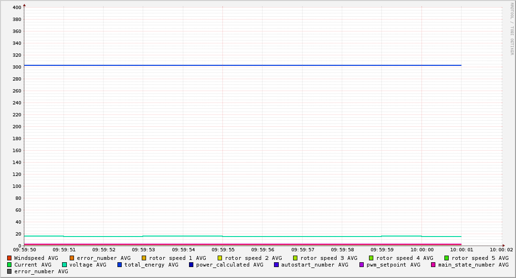The height and width of the screenshot is (278, 516).
Task: Click the green Current AVG legend swatch
Action: point(10,265)
